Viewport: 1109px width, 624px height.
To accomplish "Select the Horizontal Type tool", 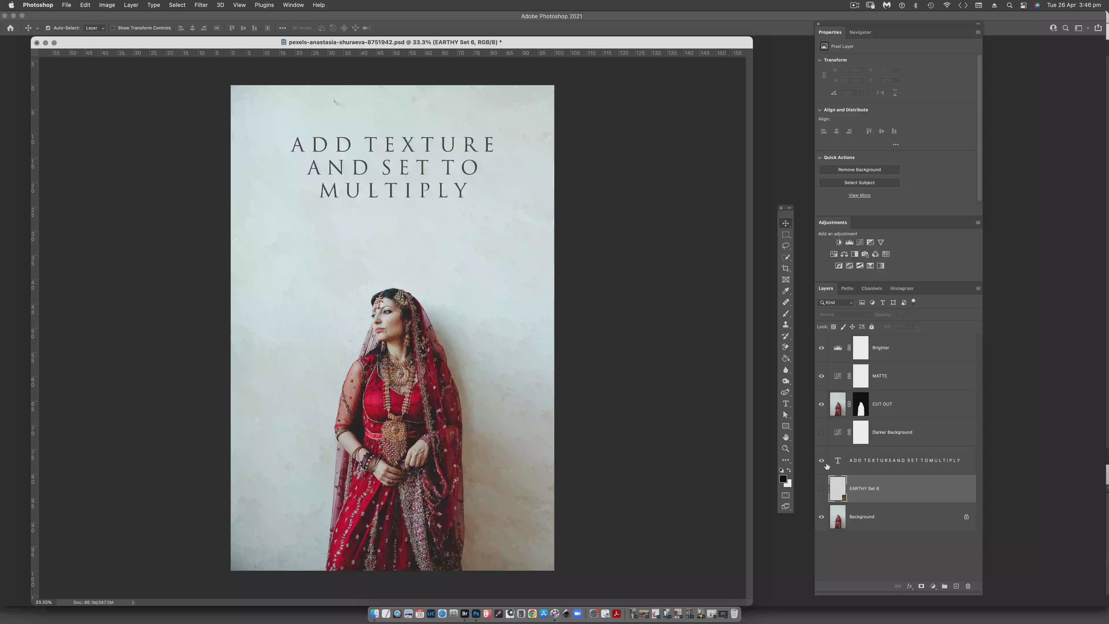I will coord(786,404).
